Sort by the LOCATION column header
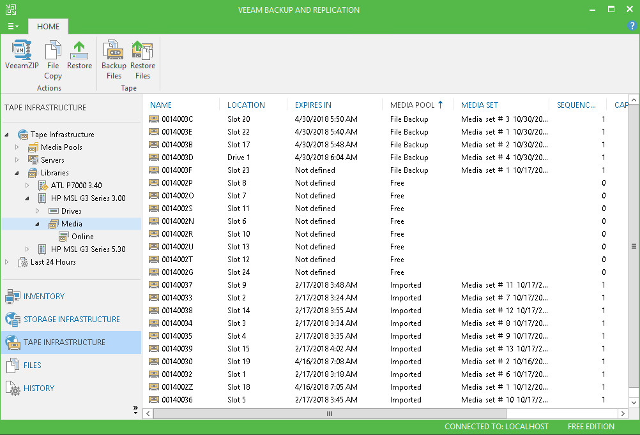640x435 pixels. pos(246,105)
